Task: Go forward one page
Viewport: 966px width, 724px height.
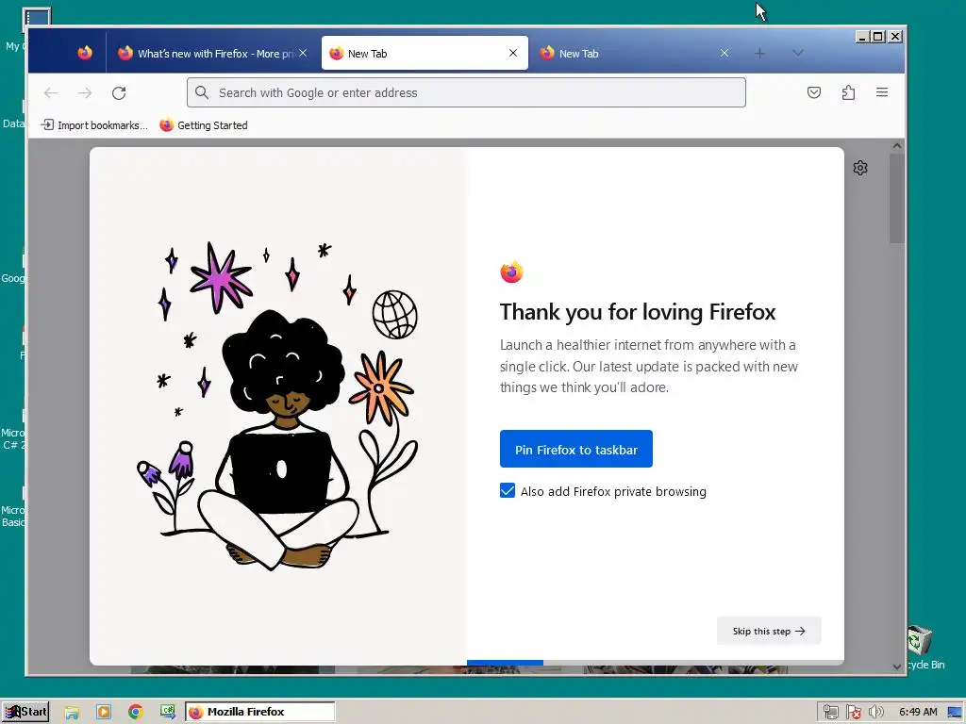Action: (x=85, y=93)
